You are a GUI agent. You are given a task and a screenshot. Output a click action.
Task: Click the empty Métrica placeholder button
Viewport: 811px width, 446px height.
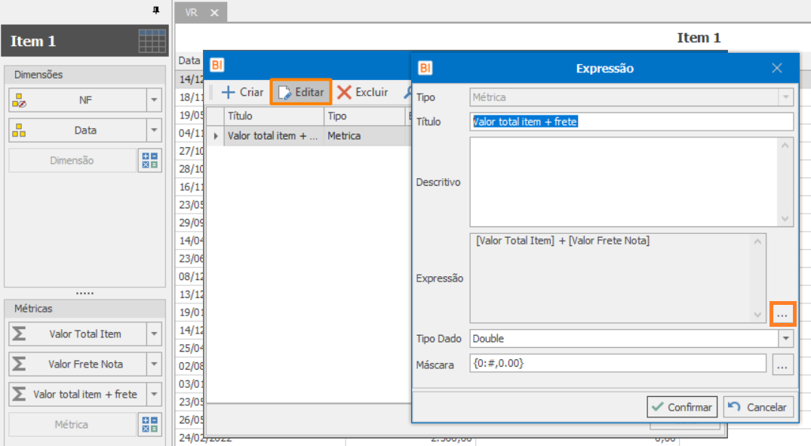coord(72,424)
